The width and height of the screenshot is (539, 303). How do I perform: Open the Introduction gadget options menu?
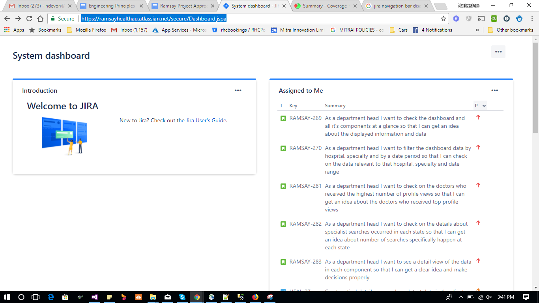[x=238, y=90]
